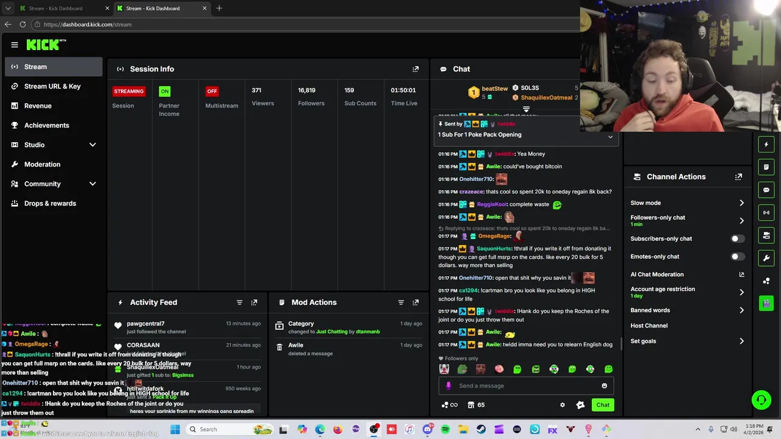Viewport: 781px width, 439px height.
Task: Expand the Studio section chevron
Action: tap(93, 145)
